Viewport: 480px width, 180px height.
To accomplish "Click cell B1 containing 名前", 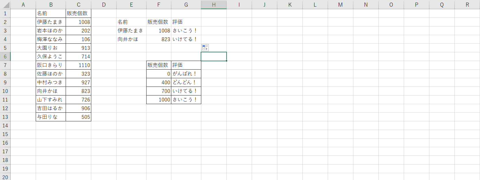I will pyautogui.click(x=51, y=14).
